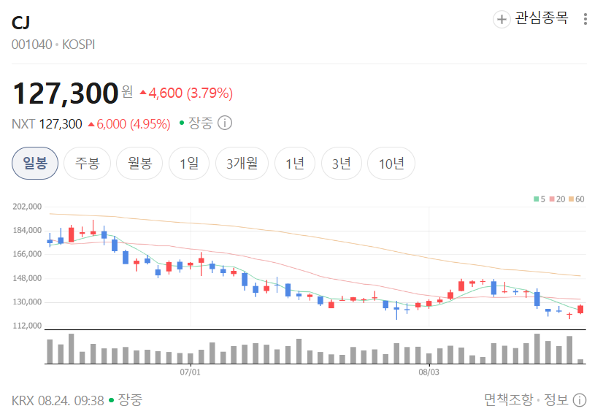Click the 08/03 date axis label

(x=429, y=372)
